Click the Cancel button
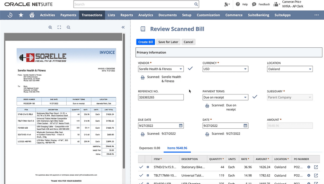This screenshot has width=324, height=184. click(189, 42)
